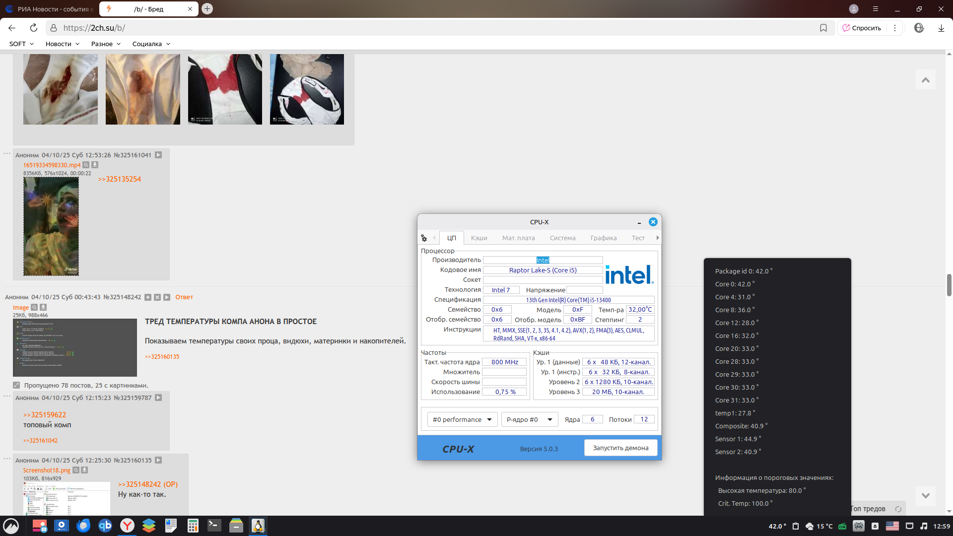Viewport: 953px width, 536px height.
Task: Download the 16519334598330.mp4 file icon
Action: coord(95,165)
